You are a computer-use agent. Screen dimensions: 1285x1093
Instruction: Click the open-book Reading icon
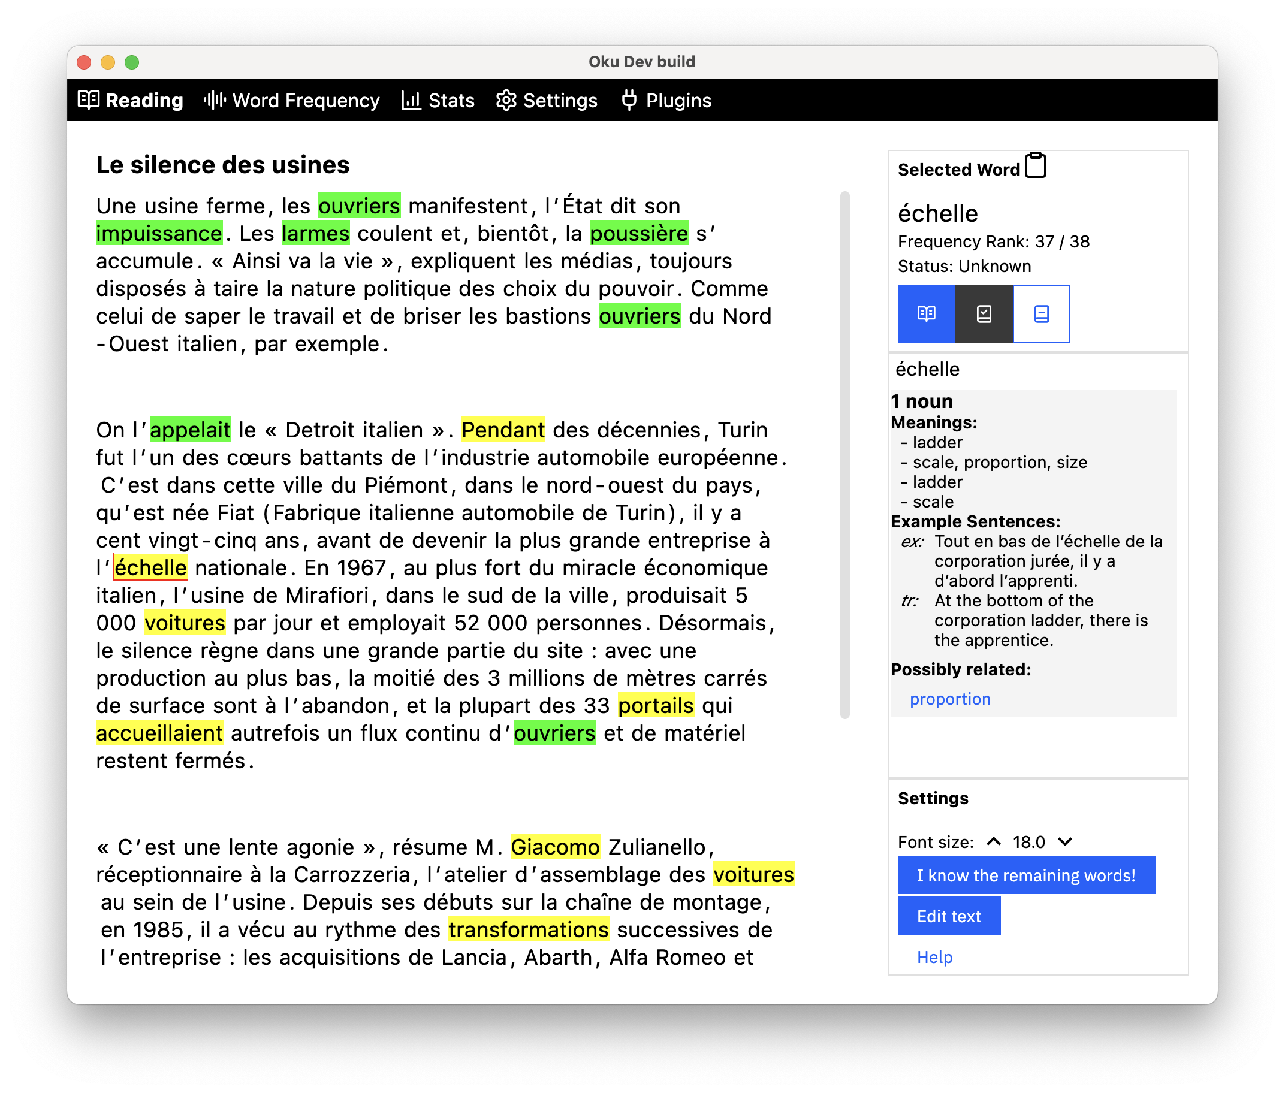(x=89, y=99)
